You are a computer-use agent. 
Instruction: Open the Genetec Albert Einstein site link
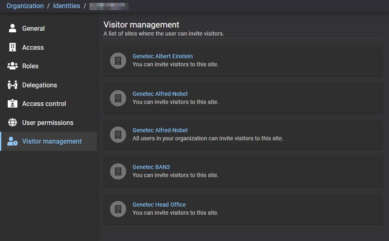(163, 56)
